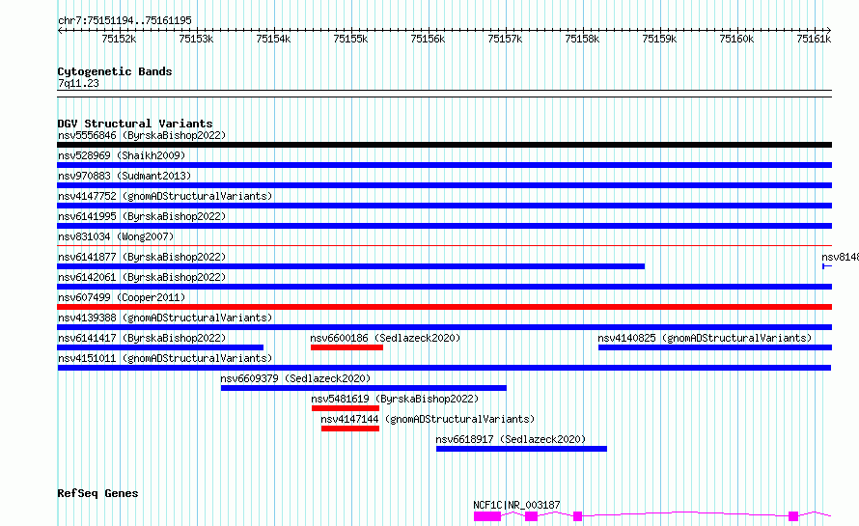Click the thin red nsv831034 line
Viewport: 859px width, 526px height.
click(x=444, y=246)
